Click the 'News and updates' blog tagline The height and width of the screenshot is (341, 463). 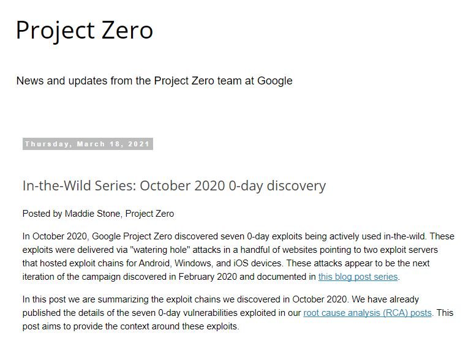tap(154, 81)
